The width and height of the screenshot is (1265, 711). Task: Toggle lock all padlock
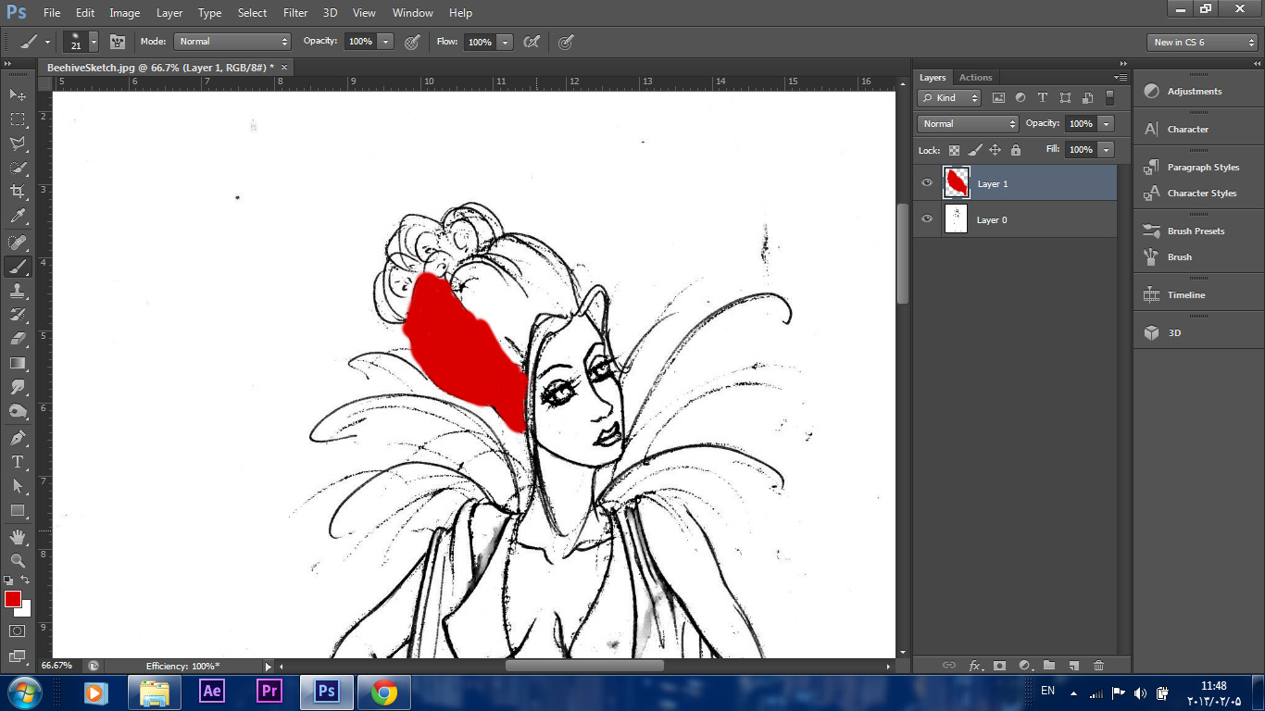click(1016, 150)
